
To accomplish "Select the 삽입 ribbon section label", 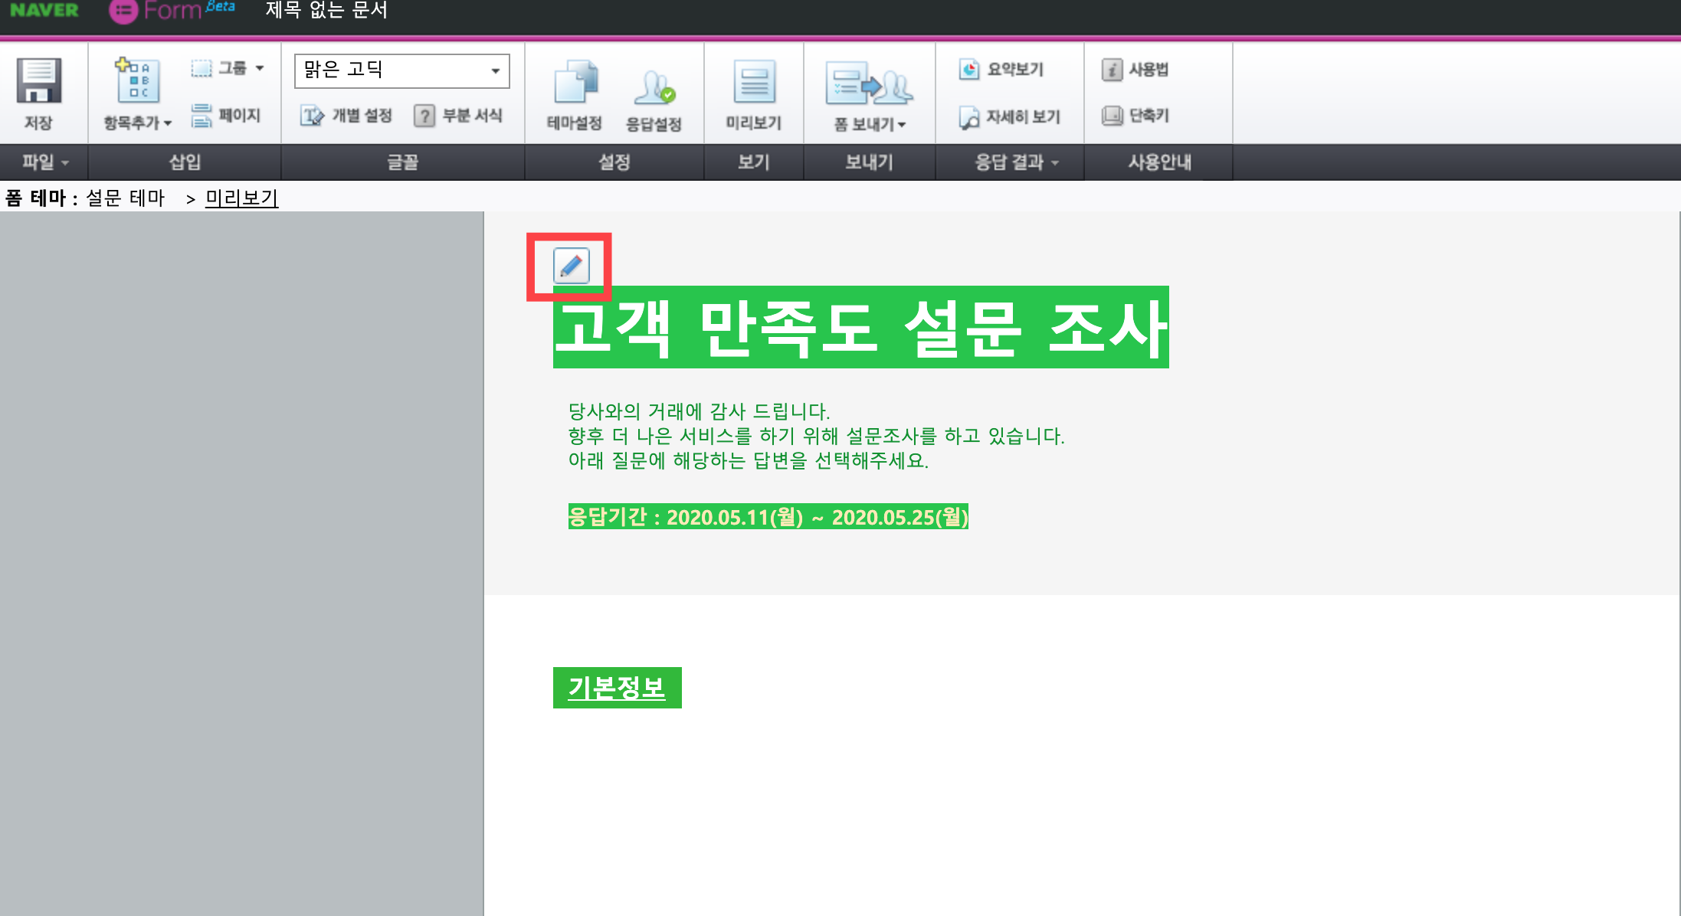I will [185, 162].
